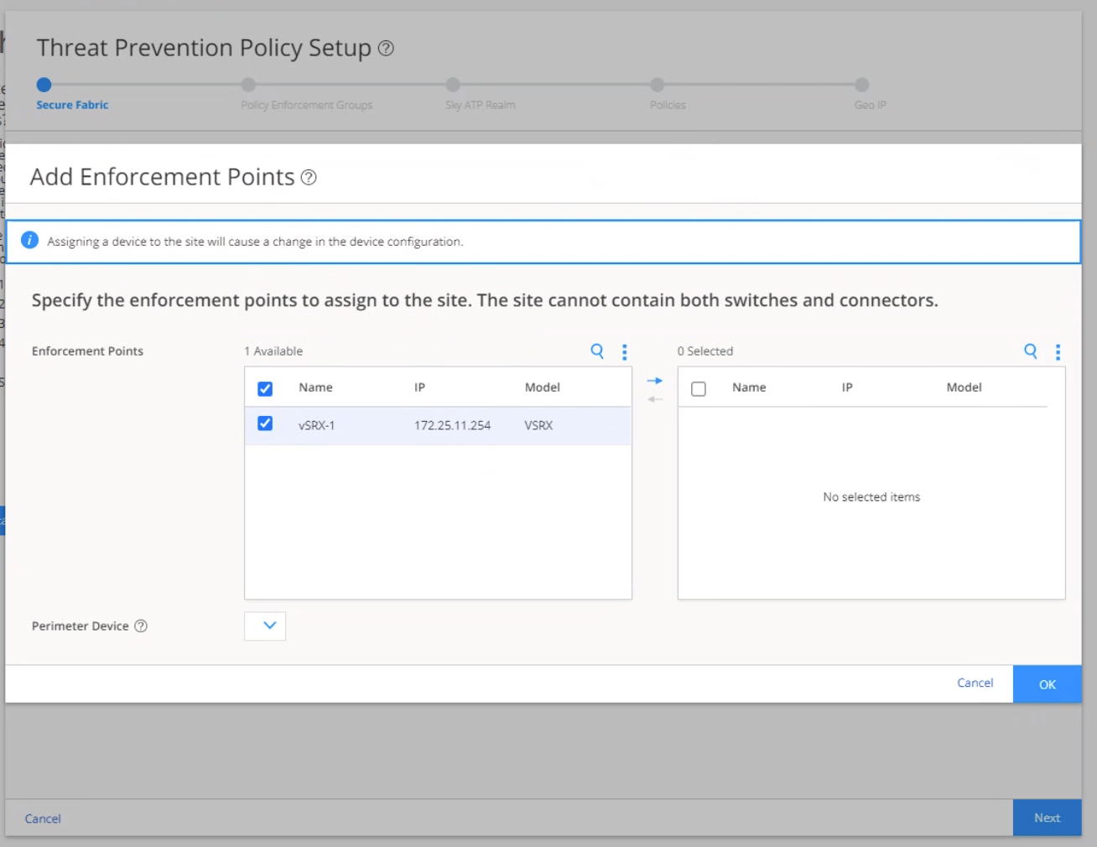Click Next button in the wizard

click(x=1046, y=818)
